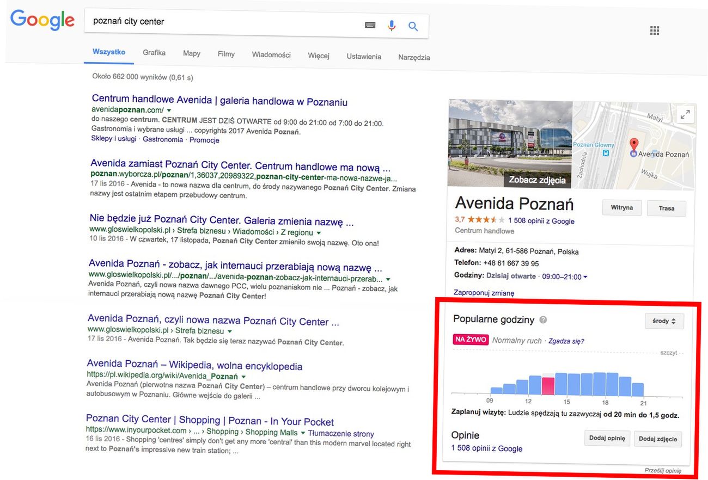Click 'Zobacz zdjęcia' on the mall photo

tap(537, 180)
